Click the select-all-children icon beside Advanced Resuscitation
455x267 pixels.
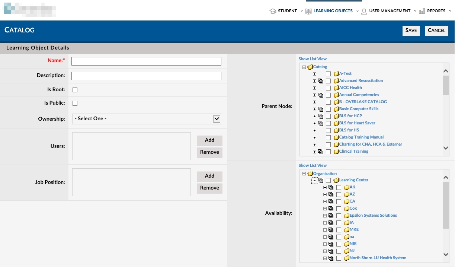(320, 81)
